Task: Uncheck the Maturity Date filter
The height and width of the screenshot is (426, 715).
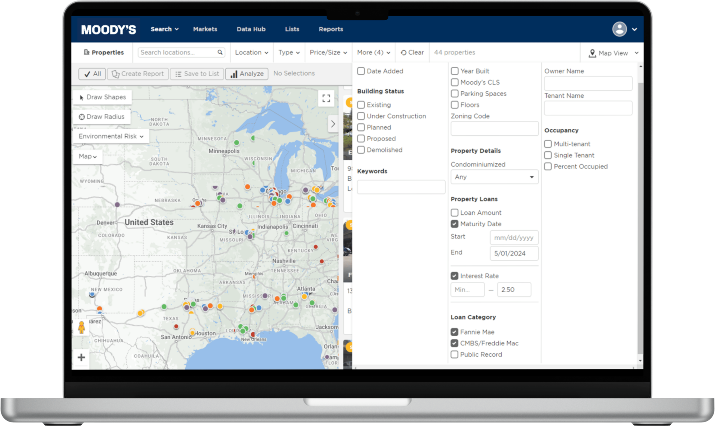Action: (454, 224)
